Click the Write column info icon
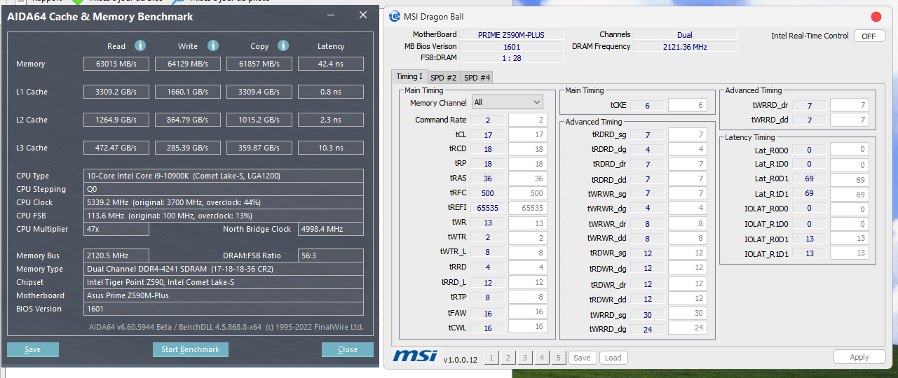 tap(213, 46)
